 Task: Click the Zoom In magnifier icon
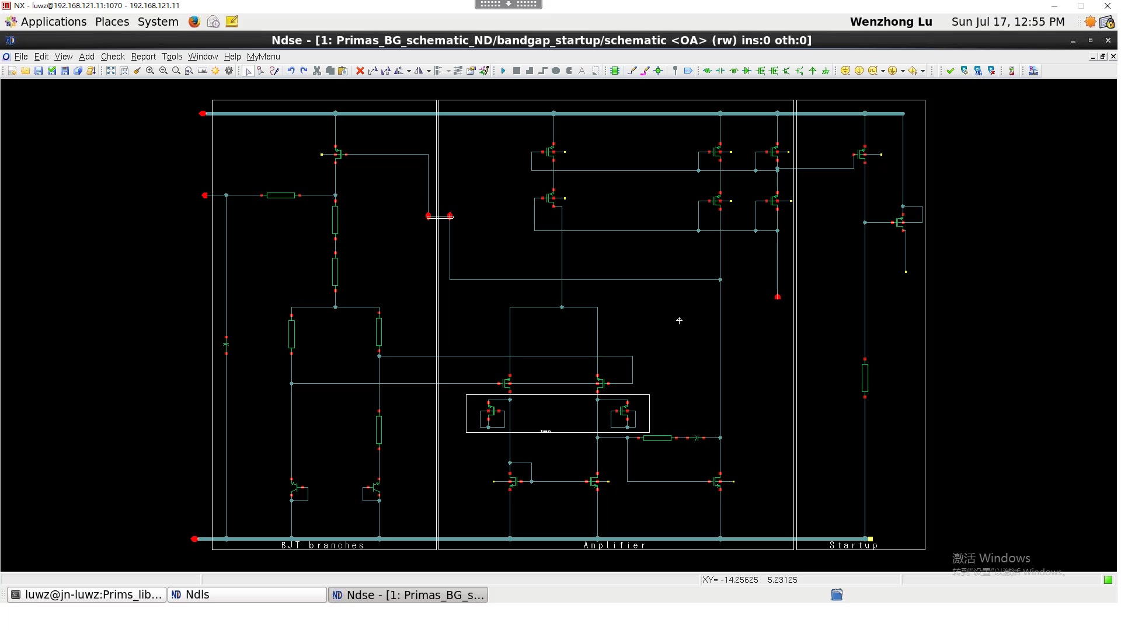(x=150, y=71)
